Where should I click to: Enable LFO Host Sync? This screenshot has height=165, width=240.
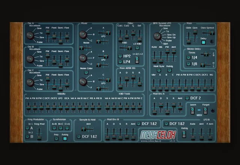point(159,70)
